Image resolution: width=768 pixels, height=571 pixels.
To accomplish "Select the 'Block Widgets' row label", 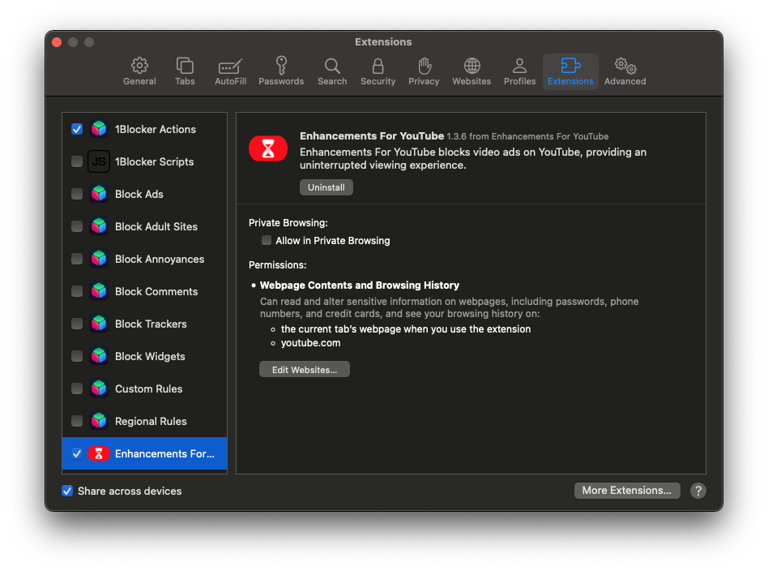I will [150, 355].
